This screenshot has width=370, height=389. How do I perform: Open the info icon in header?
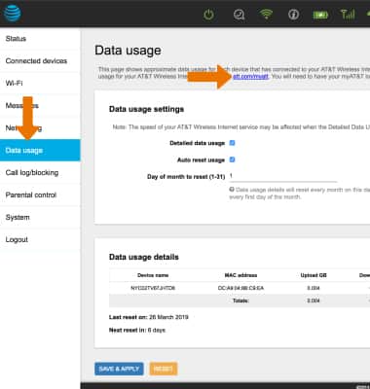[294, 15]
